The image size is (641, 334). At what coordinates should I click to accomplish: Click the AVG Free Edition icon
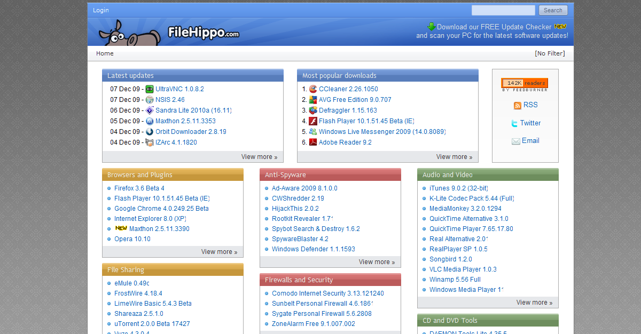pos(313,100)
